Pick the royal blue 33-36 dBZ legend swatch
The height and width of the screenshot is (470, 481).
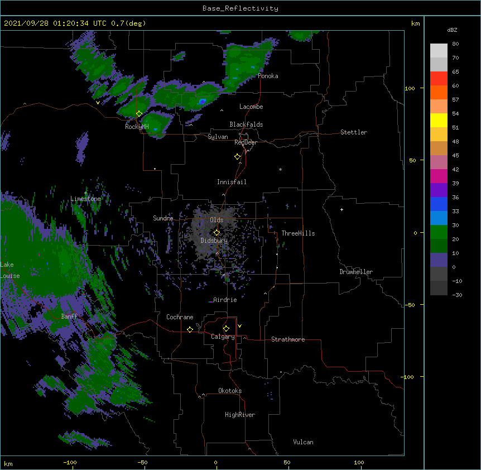point(439,204)
